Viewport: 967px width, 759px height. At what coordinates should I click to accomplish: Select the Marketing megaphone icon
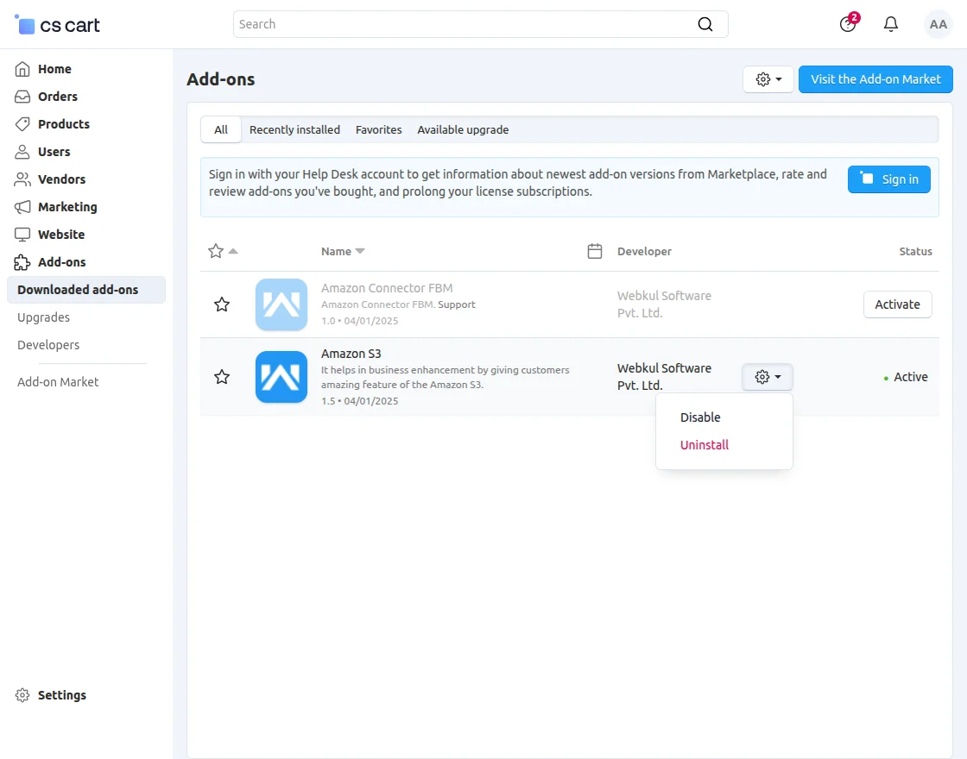22,207
